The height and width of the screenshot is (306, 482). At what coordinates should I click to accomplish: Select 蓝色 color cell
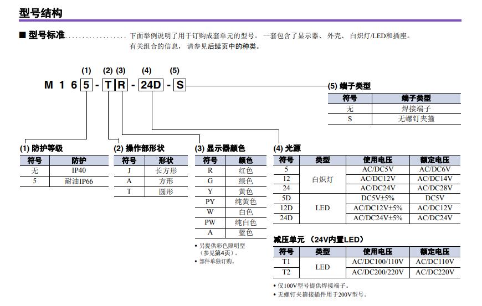pos(245,232)
